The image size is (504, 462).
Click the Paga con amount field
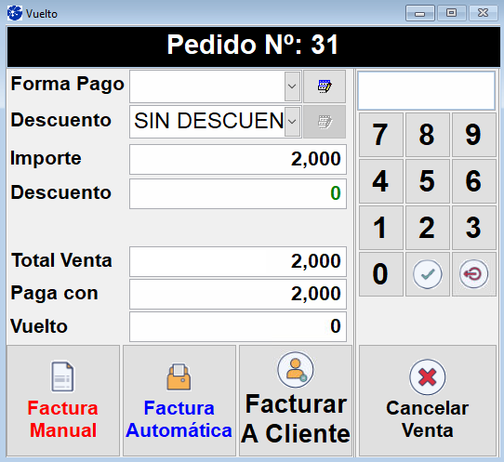point(238,294)
